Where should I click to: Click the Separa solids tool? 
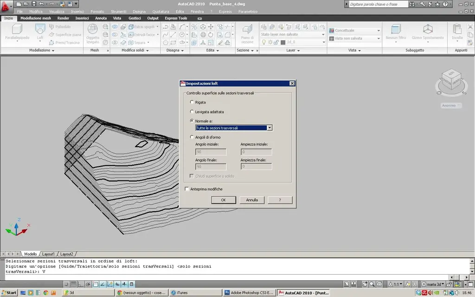(x=137, y=42)
